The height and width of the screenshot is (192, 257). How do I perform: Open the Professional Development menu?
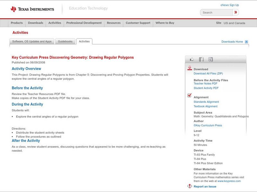coord(84,23)
